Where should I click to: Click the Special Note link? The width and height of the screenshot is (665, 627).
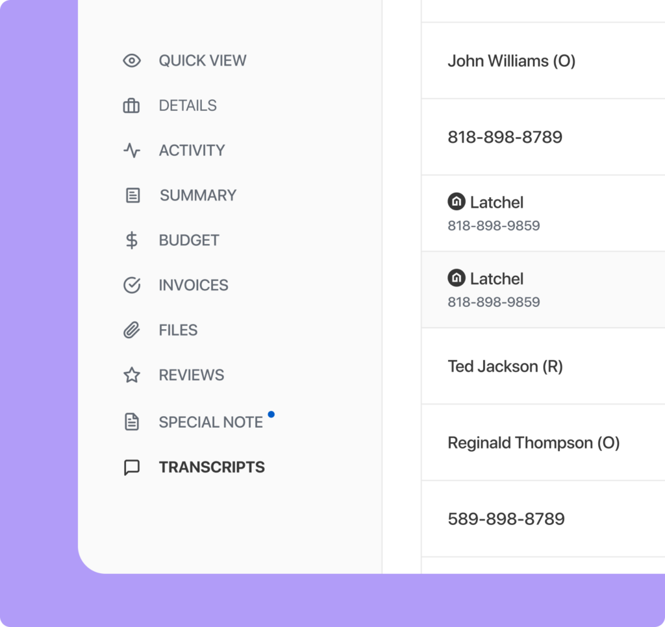click(x=210, y=421)
